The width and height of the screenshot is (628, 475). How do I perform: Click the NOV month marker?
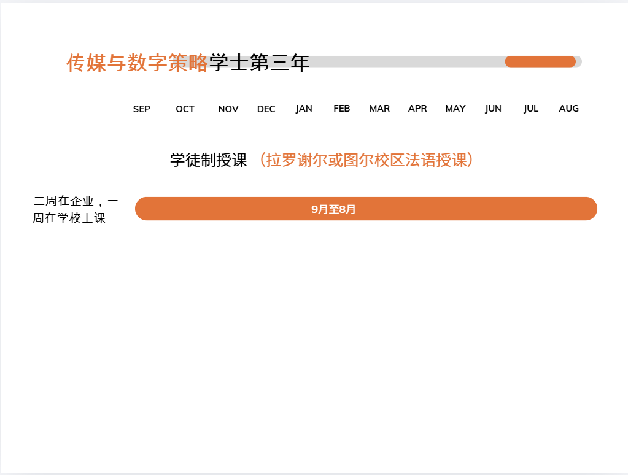tap(228, 109)
